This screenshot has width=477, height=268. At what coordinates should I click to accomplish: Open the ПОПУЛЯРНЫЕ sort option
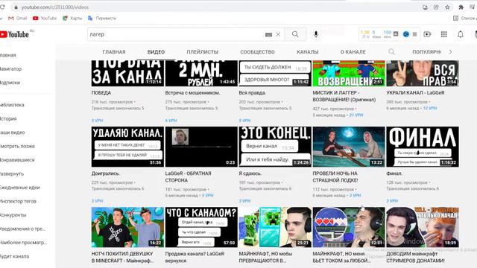tap(427, 52)
